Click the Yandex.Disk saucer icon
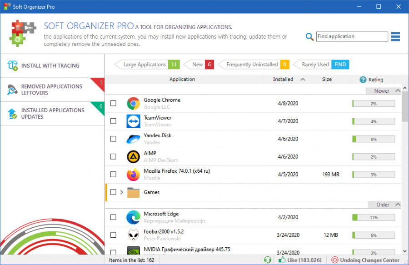 (x=133, y=139)
